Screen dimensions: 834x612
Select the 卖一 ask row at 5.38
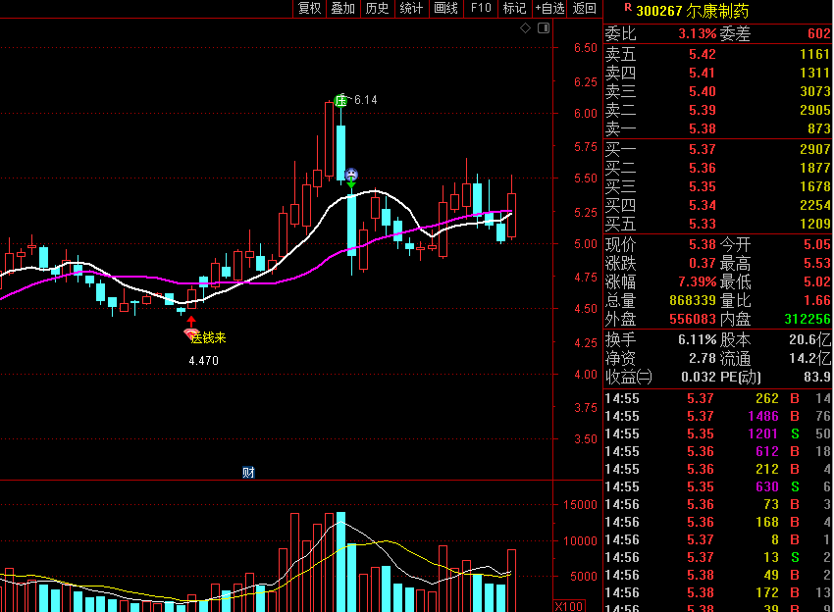[717, 128]
